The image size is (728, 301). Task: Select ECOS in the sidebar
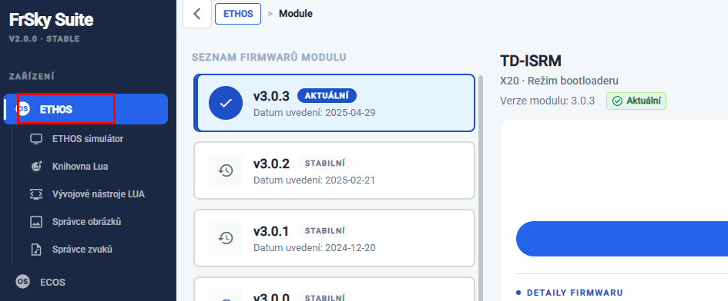pyautogui.click(x=86, y=282)
